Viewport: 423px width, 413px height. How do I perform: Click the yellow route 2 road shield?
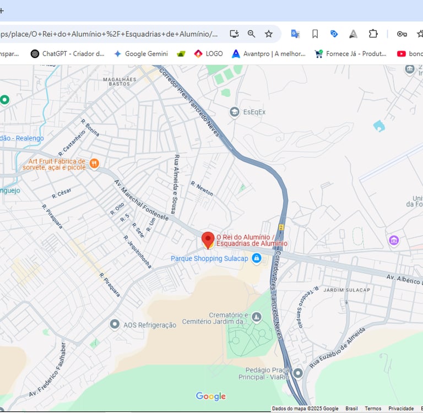point(281,227)
